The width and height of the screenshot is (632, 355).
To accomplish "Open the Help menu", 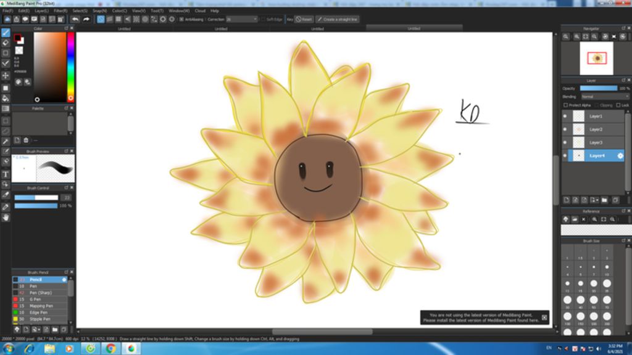I will click(215, 11).
